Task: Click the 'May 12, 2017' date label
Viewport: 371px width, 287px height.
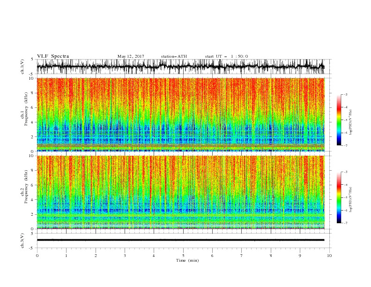Action: [131, 56]
